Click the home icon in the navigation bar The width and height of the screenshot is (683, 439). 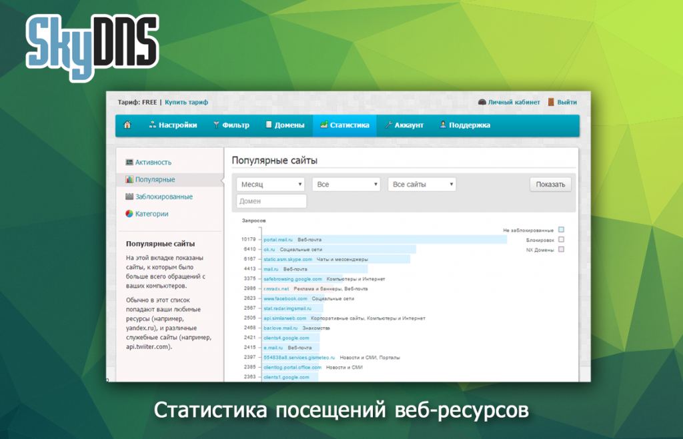[x=127, y=125]
